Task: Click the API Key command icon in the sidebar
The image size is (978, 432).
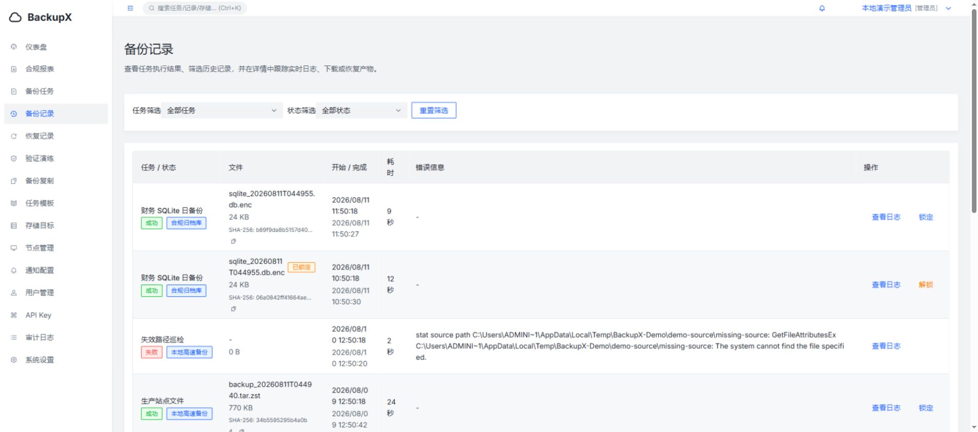Action: pyautogui.click(x=14, y=315)
